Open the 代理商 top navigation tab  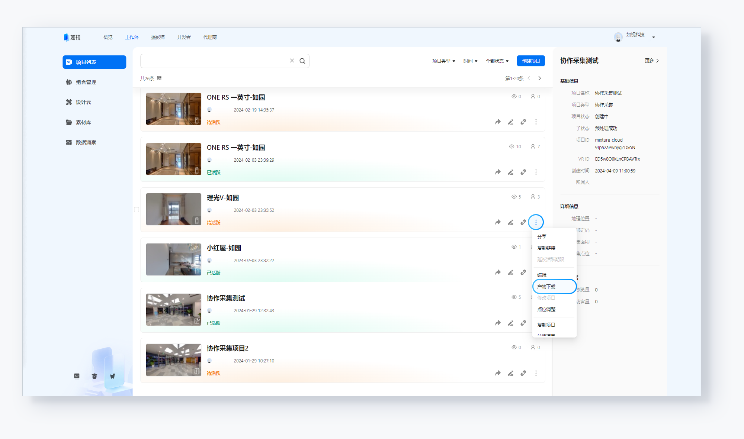click(x=210, y=37)
